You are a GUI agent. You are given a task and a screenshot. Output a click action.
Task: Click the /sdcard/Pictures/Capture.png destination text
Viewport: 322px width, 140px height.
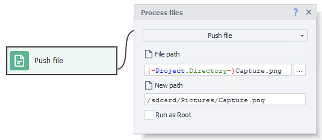[206, 100]
